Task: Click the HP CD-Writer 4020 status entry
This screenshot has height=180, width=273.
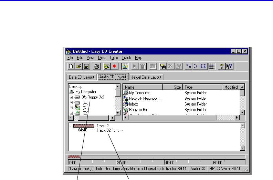Action: (x=224, y=169)
